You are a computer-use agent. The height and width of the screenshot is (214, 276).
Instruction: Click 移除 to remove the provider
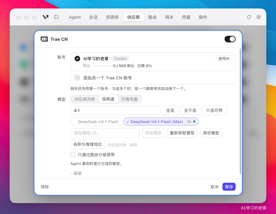point(45,187)
